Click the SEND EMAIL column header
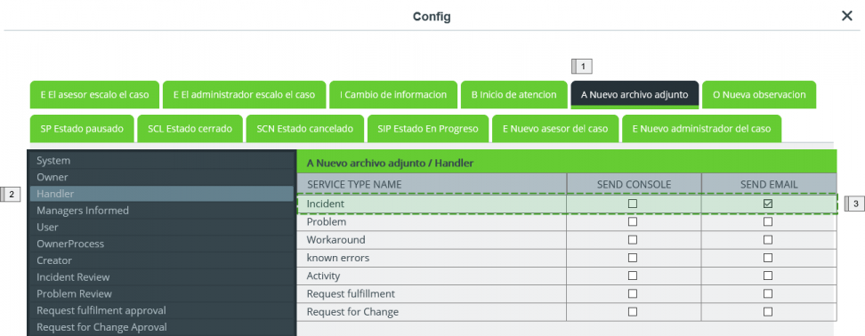Screen dimensions: 865x336 769,185
